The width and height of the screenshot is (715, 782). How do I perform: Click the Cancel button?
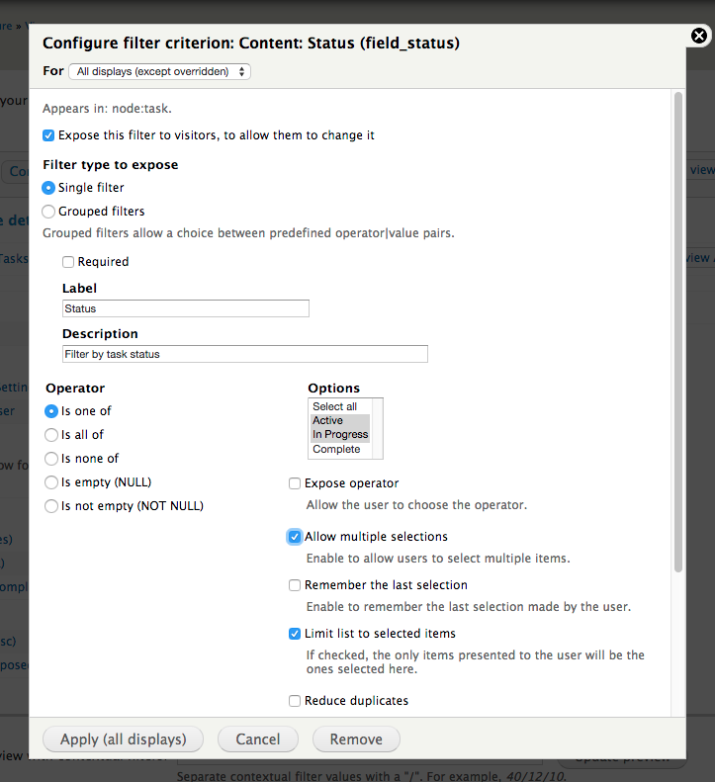258,739
